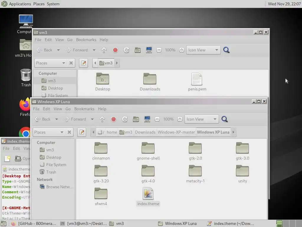Select the Downloads folder in vm3 window
302x227 pixels.
[150, 82]
